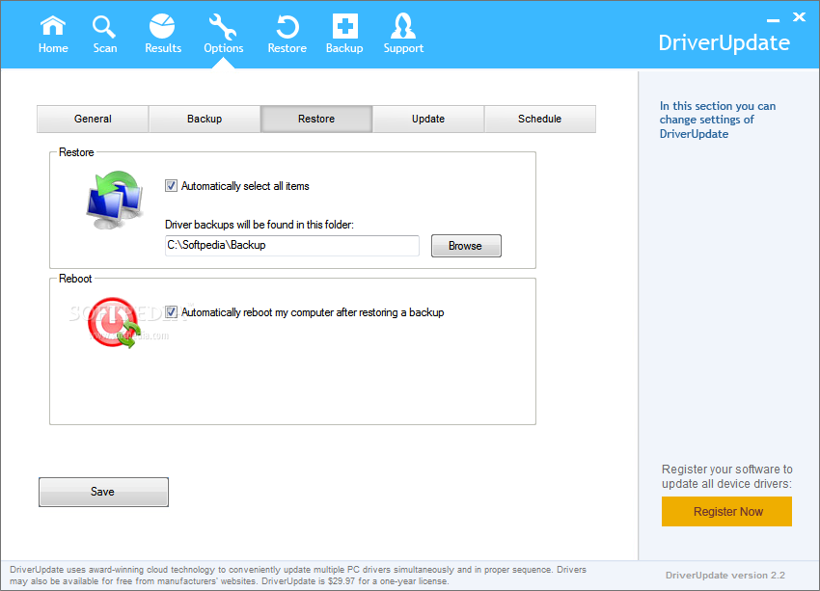Click the restore computers illustration icon
820x591 pixels.
coord(115,201)
